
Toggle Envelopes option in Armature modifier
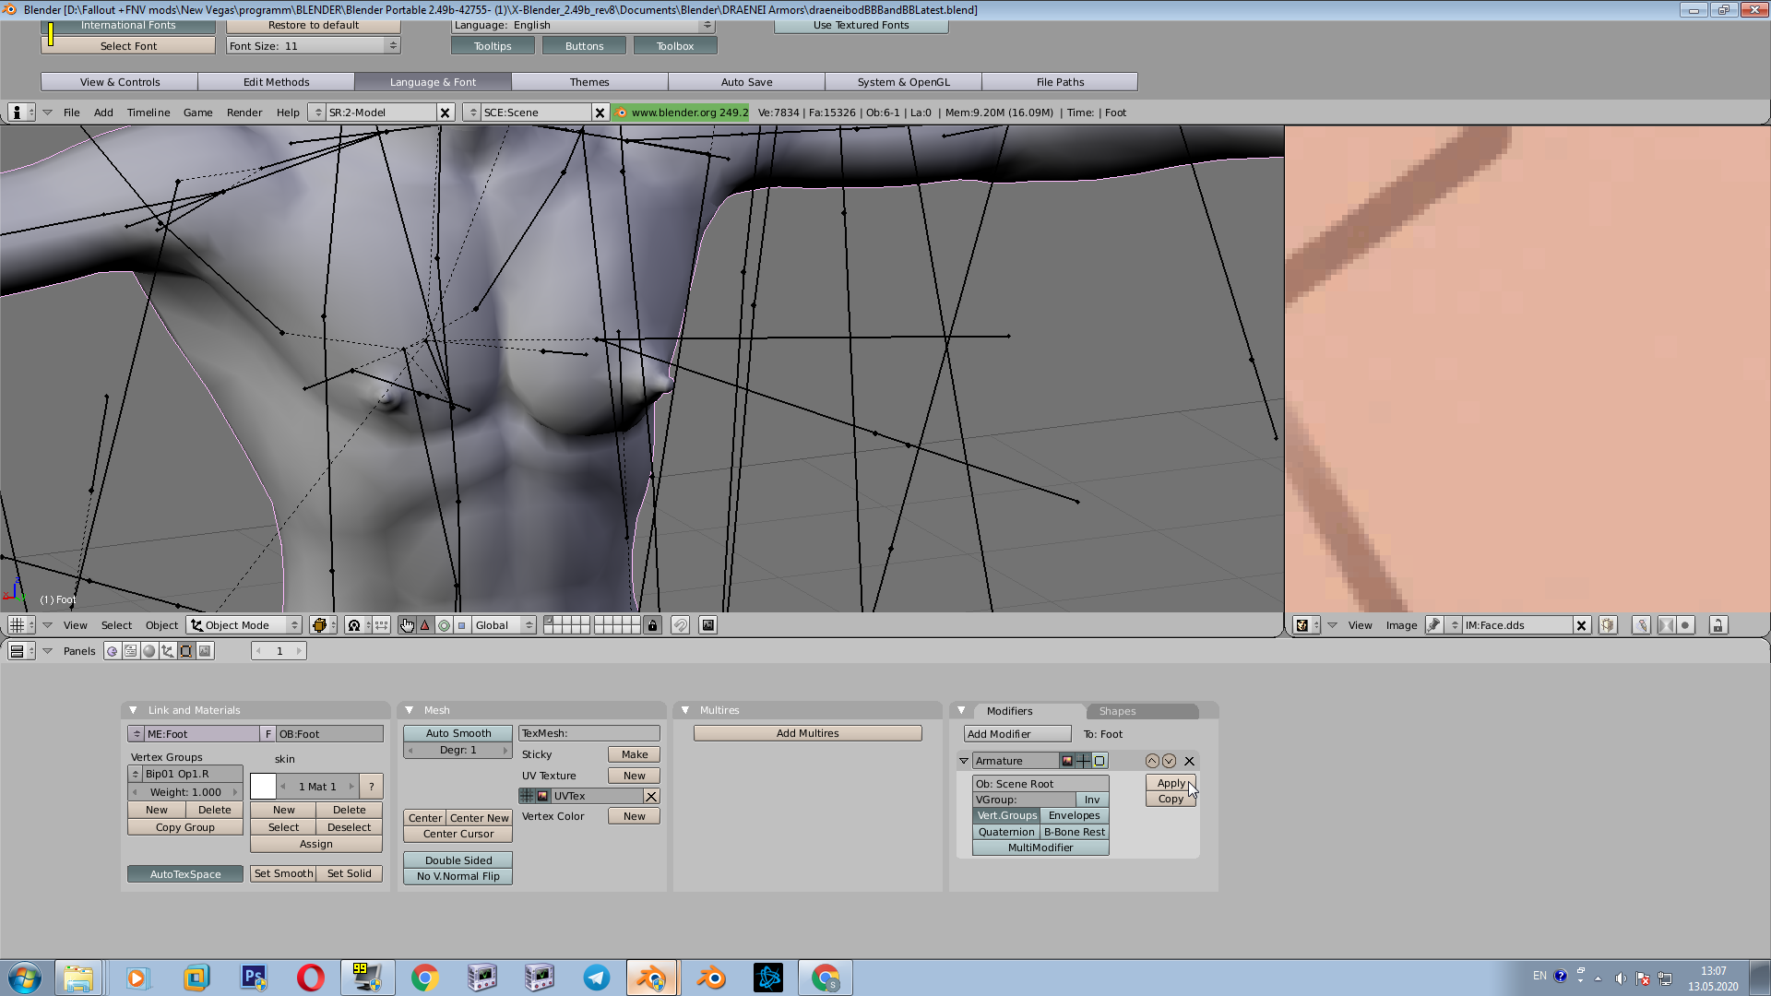tap(1075, 815)
